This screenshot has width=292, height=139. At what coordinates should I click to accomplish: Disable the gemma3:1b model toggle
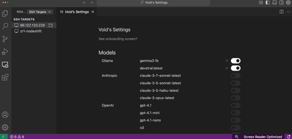(236, 61)
